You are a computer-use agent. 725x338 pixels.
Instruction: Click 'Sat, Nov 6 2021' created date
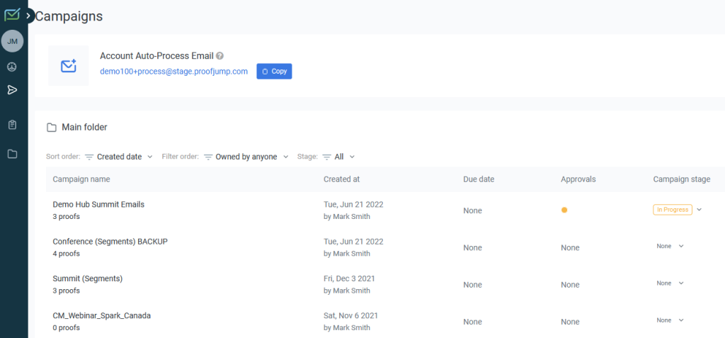pos(350,315)
